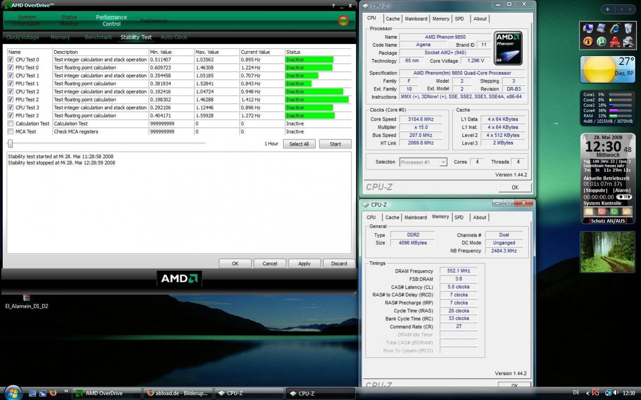Image resolution: width=641 pixels, height=400 pixels.
Task: Open the Processor #1 selection dropdown in CPU-Z
Action: click(423, 162)
